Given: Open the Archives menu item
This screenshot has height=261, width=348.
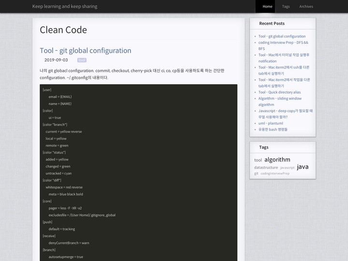Looking at the screenshot, I should pos(306,6).
